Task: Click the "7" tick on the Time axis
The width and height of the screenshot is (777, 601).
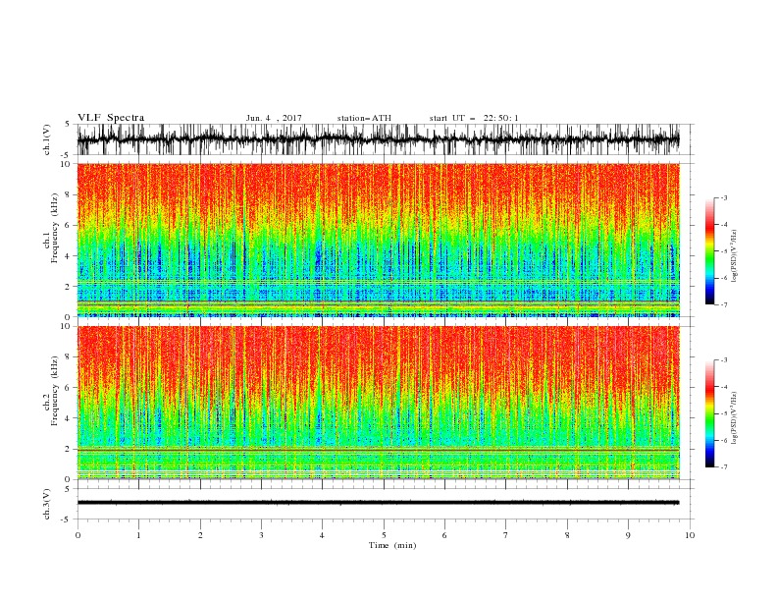Action: coord(506,535)
